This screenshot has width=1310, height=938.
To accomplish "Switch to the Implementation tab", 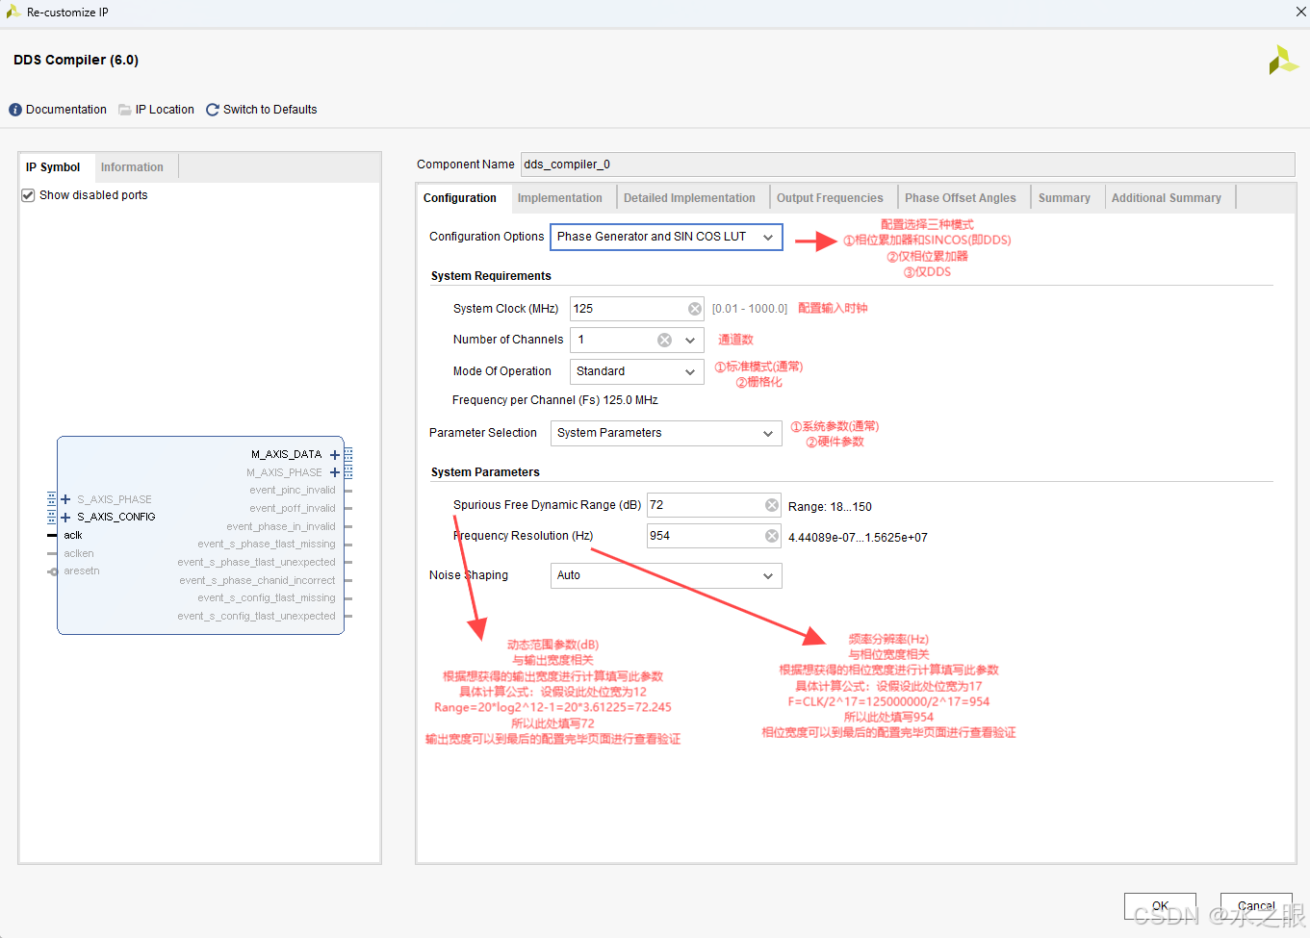I will pyautogui.click(x=559, y=198).
